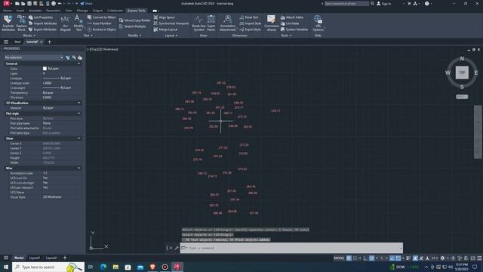Click the Convert to Mtext button
The image size is (483, 272).
101,17
